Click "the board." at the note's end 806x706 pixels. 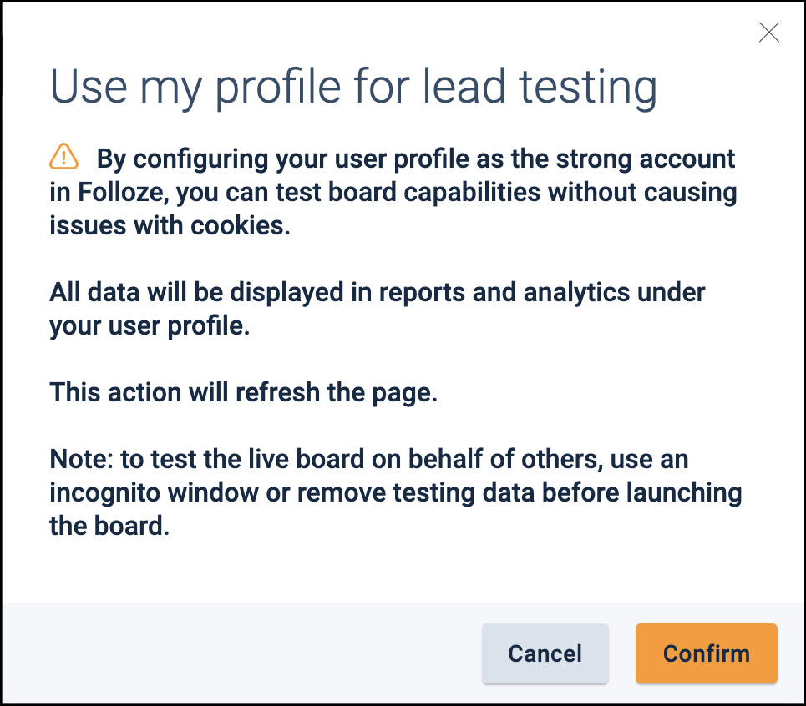[x=109, y=527]
